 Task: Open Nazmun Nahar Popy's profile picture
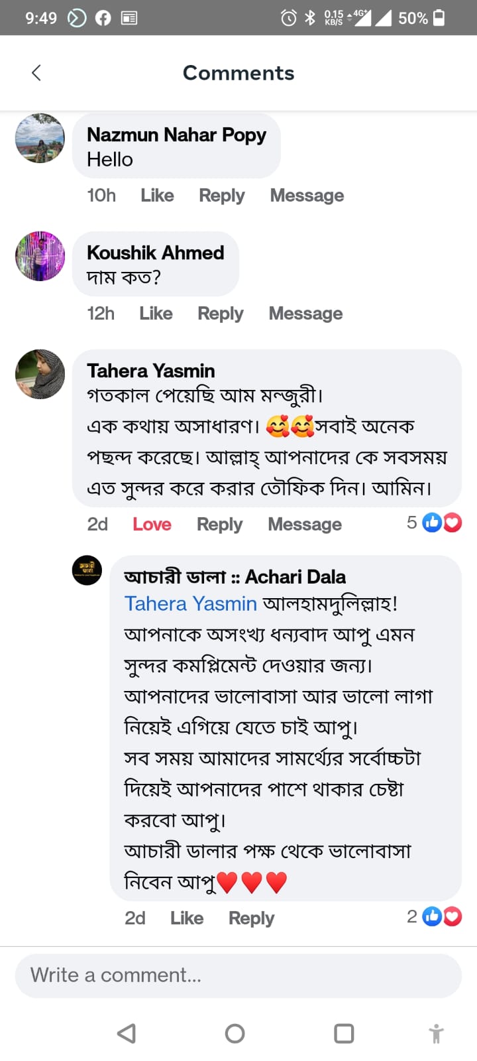[40, 139]
